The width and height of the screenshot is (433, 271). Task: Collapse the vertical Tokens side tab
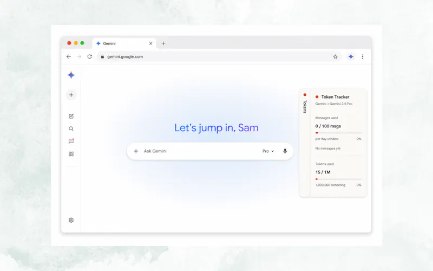coord(305,143)
